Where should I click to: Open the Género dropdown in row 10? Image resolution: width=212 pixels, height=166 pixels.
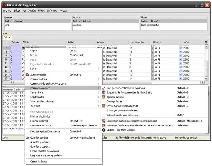[181, 59]
